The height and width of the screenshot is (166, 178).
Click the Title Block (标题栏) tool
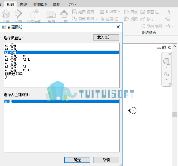point(149,12)
